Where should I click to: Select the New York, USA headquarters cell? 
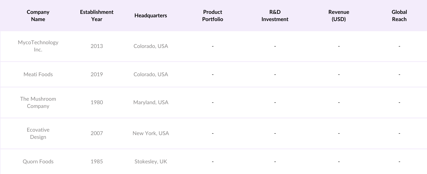click(x=151, y=133)
